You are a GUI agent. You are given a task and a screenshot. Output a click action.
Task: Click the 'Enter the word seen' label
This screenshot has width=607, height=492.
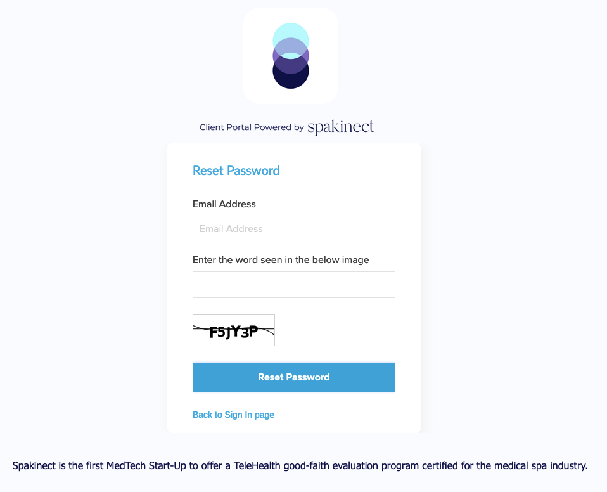[x=281, y=260]
